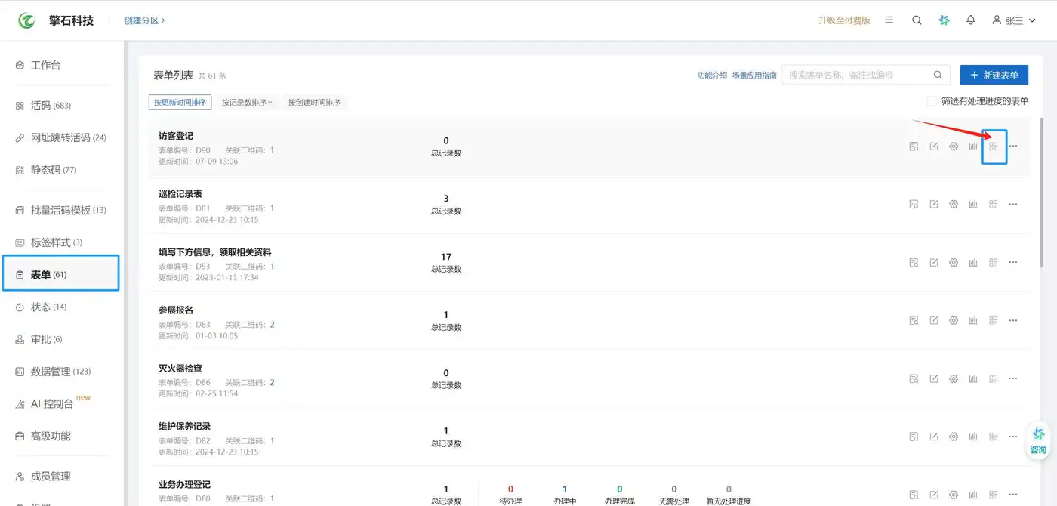Open 按记录数排序 sort dropdown
This screenshot has height=506, width=1057.
pos(247,103)
